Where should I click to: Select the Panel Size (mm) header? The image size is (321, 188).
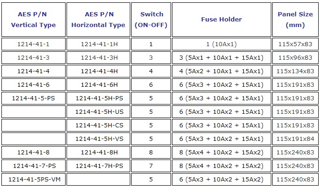295,20
